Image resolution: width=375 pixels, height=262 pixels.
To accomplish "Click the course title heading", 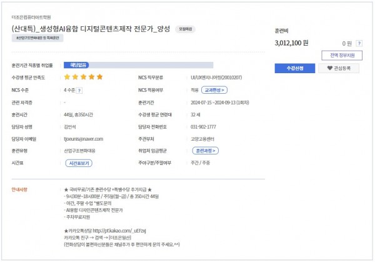I will [x=91, y=29].
